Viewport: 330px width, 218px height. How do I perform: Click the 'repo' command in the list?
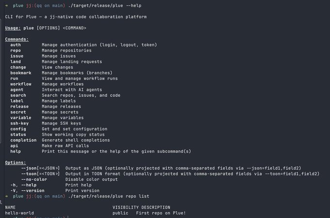click(16, 50)
